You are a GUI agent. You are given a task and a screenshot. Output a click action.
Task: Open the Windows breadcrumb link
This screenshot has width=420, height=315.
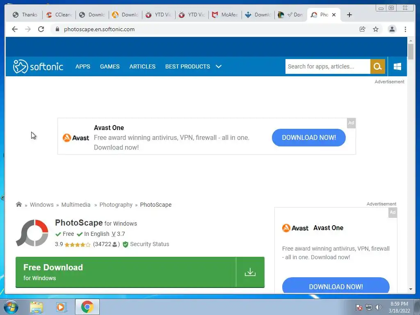41,205
